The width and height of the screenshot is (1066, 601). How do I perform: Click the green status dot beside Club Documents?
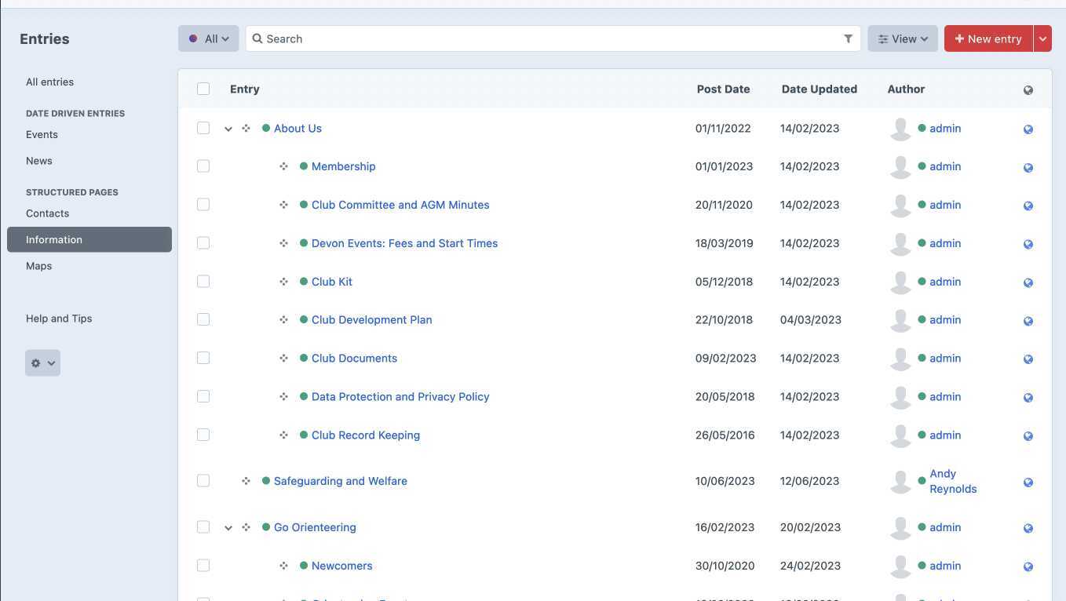(x=304, y=358)
